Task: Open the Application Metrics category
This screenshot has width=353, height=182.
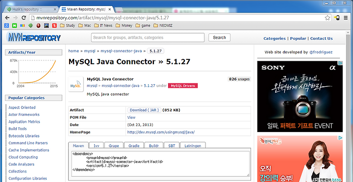Action: [x=24, y=122]
